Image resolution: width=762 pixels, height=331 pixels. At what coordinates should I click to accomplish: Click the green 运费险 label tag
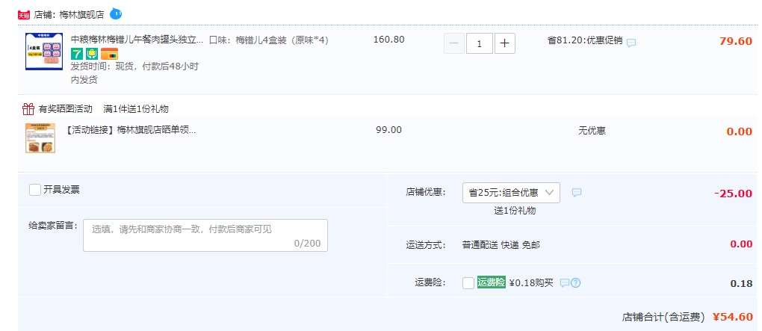click(x=492, y=282)
